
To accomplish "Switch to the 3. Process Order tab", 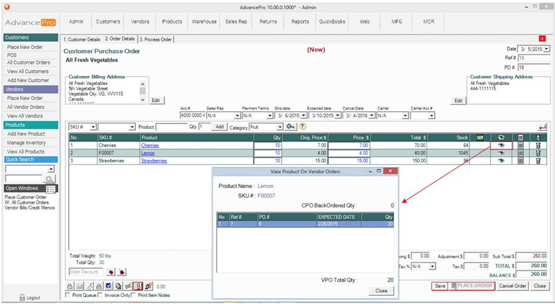I will pyautogui.click(x=156, y=39).
